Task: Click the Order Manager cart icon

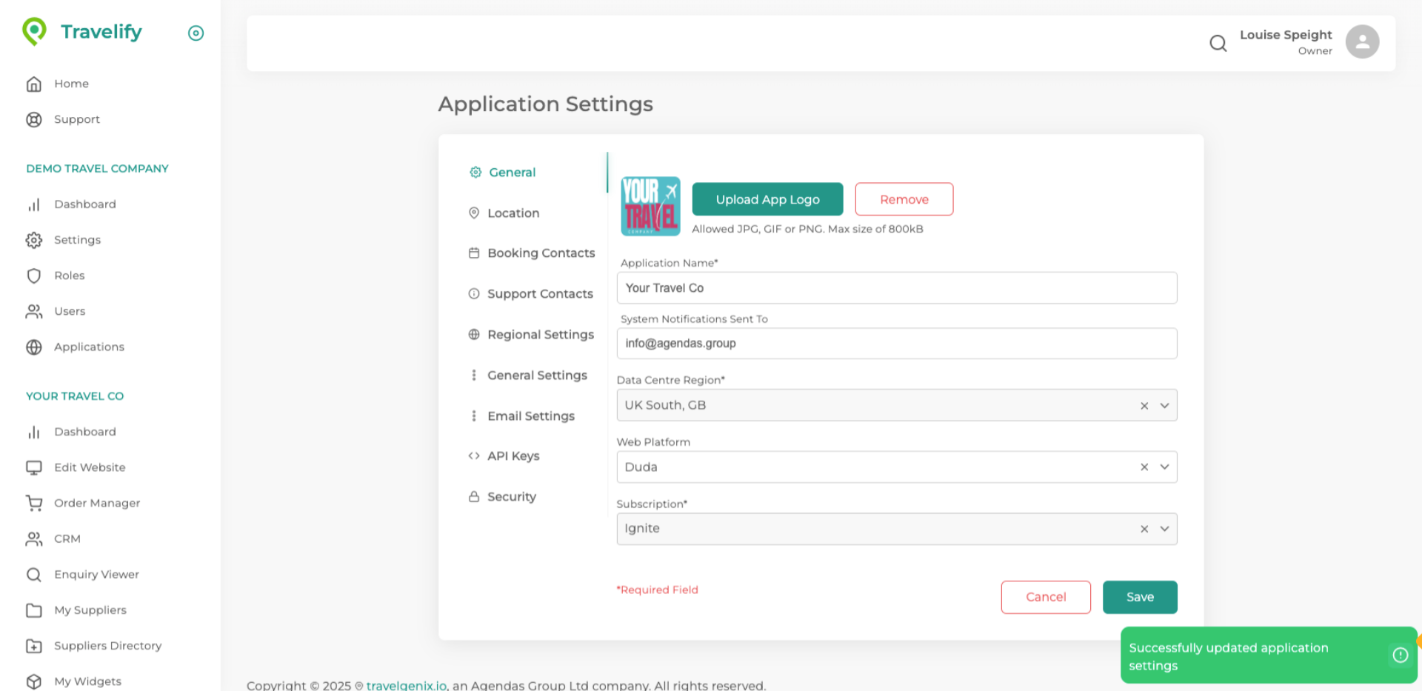Action: point(34,504)
